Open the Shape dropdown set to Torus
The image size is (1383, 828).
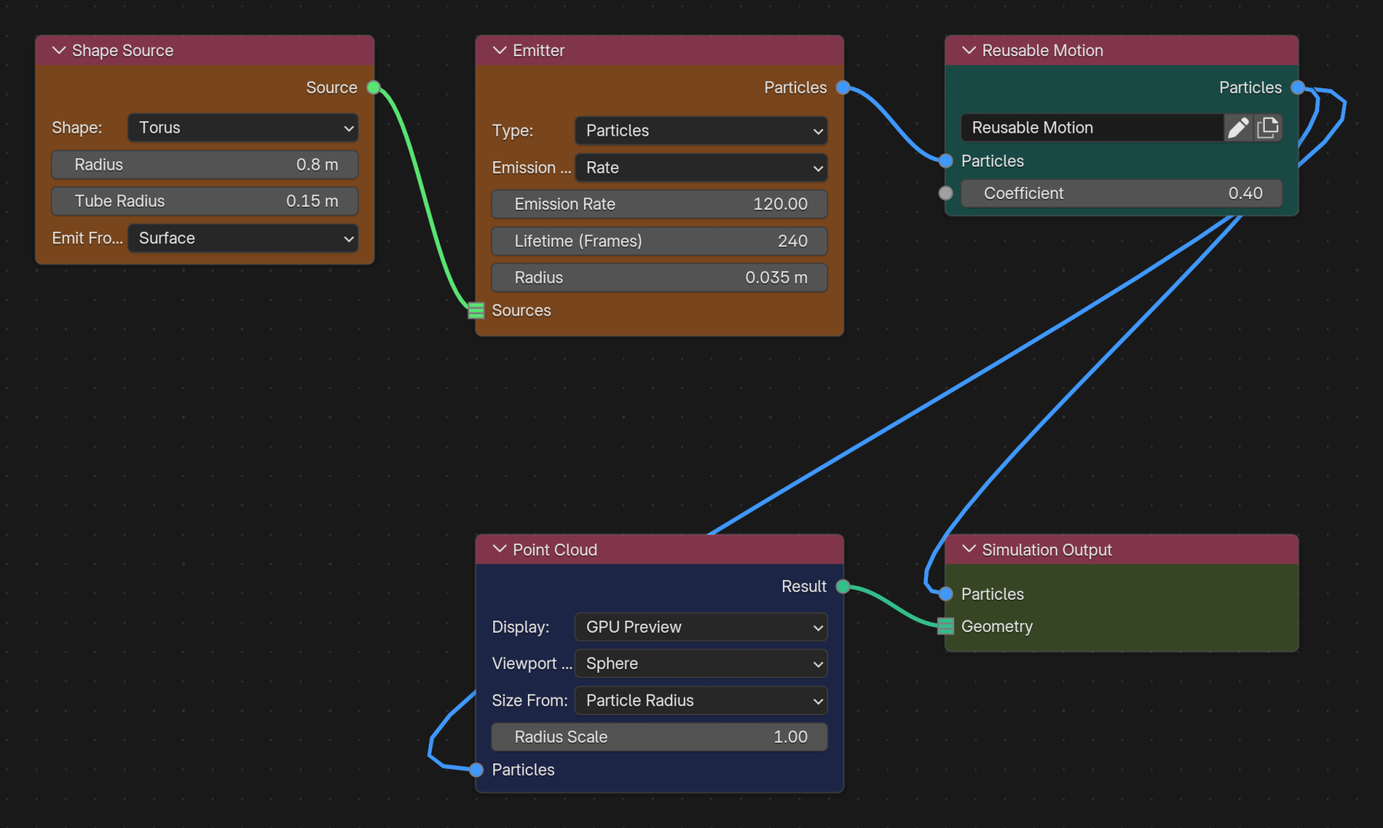(x=243, y=128)
